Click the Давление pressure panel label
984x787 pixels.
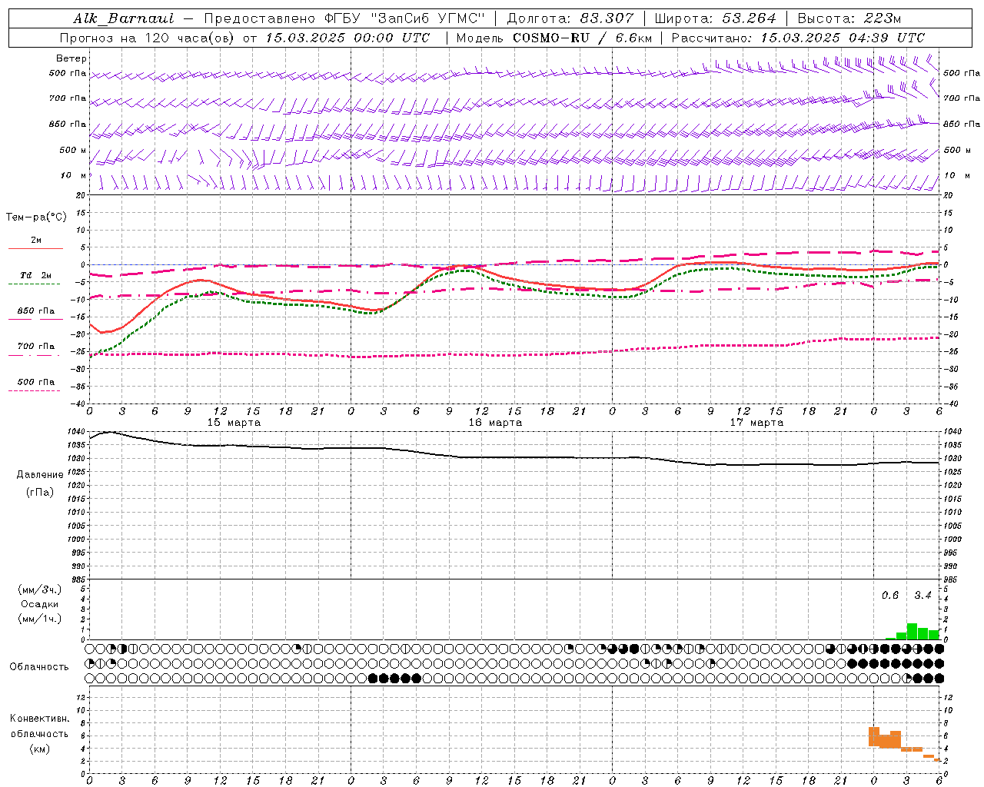pyautogui.click(x=40, y=475)
